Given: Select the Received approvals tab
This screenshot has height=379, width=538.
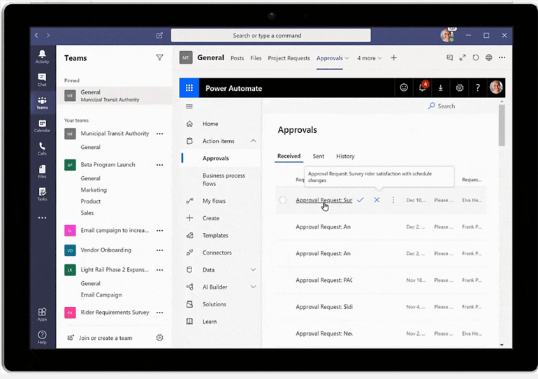Looking at the screenshot, I should click(x=289, y=156).
